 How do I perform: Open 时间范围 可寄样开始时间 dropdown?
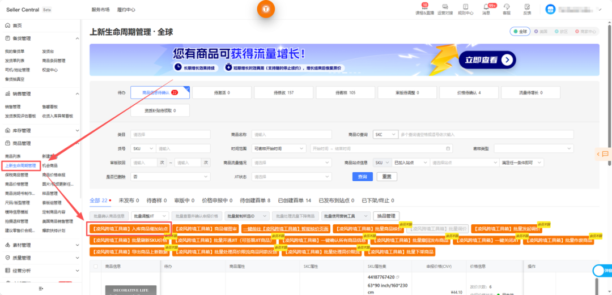pyautogui.click(x=279, y=149)
